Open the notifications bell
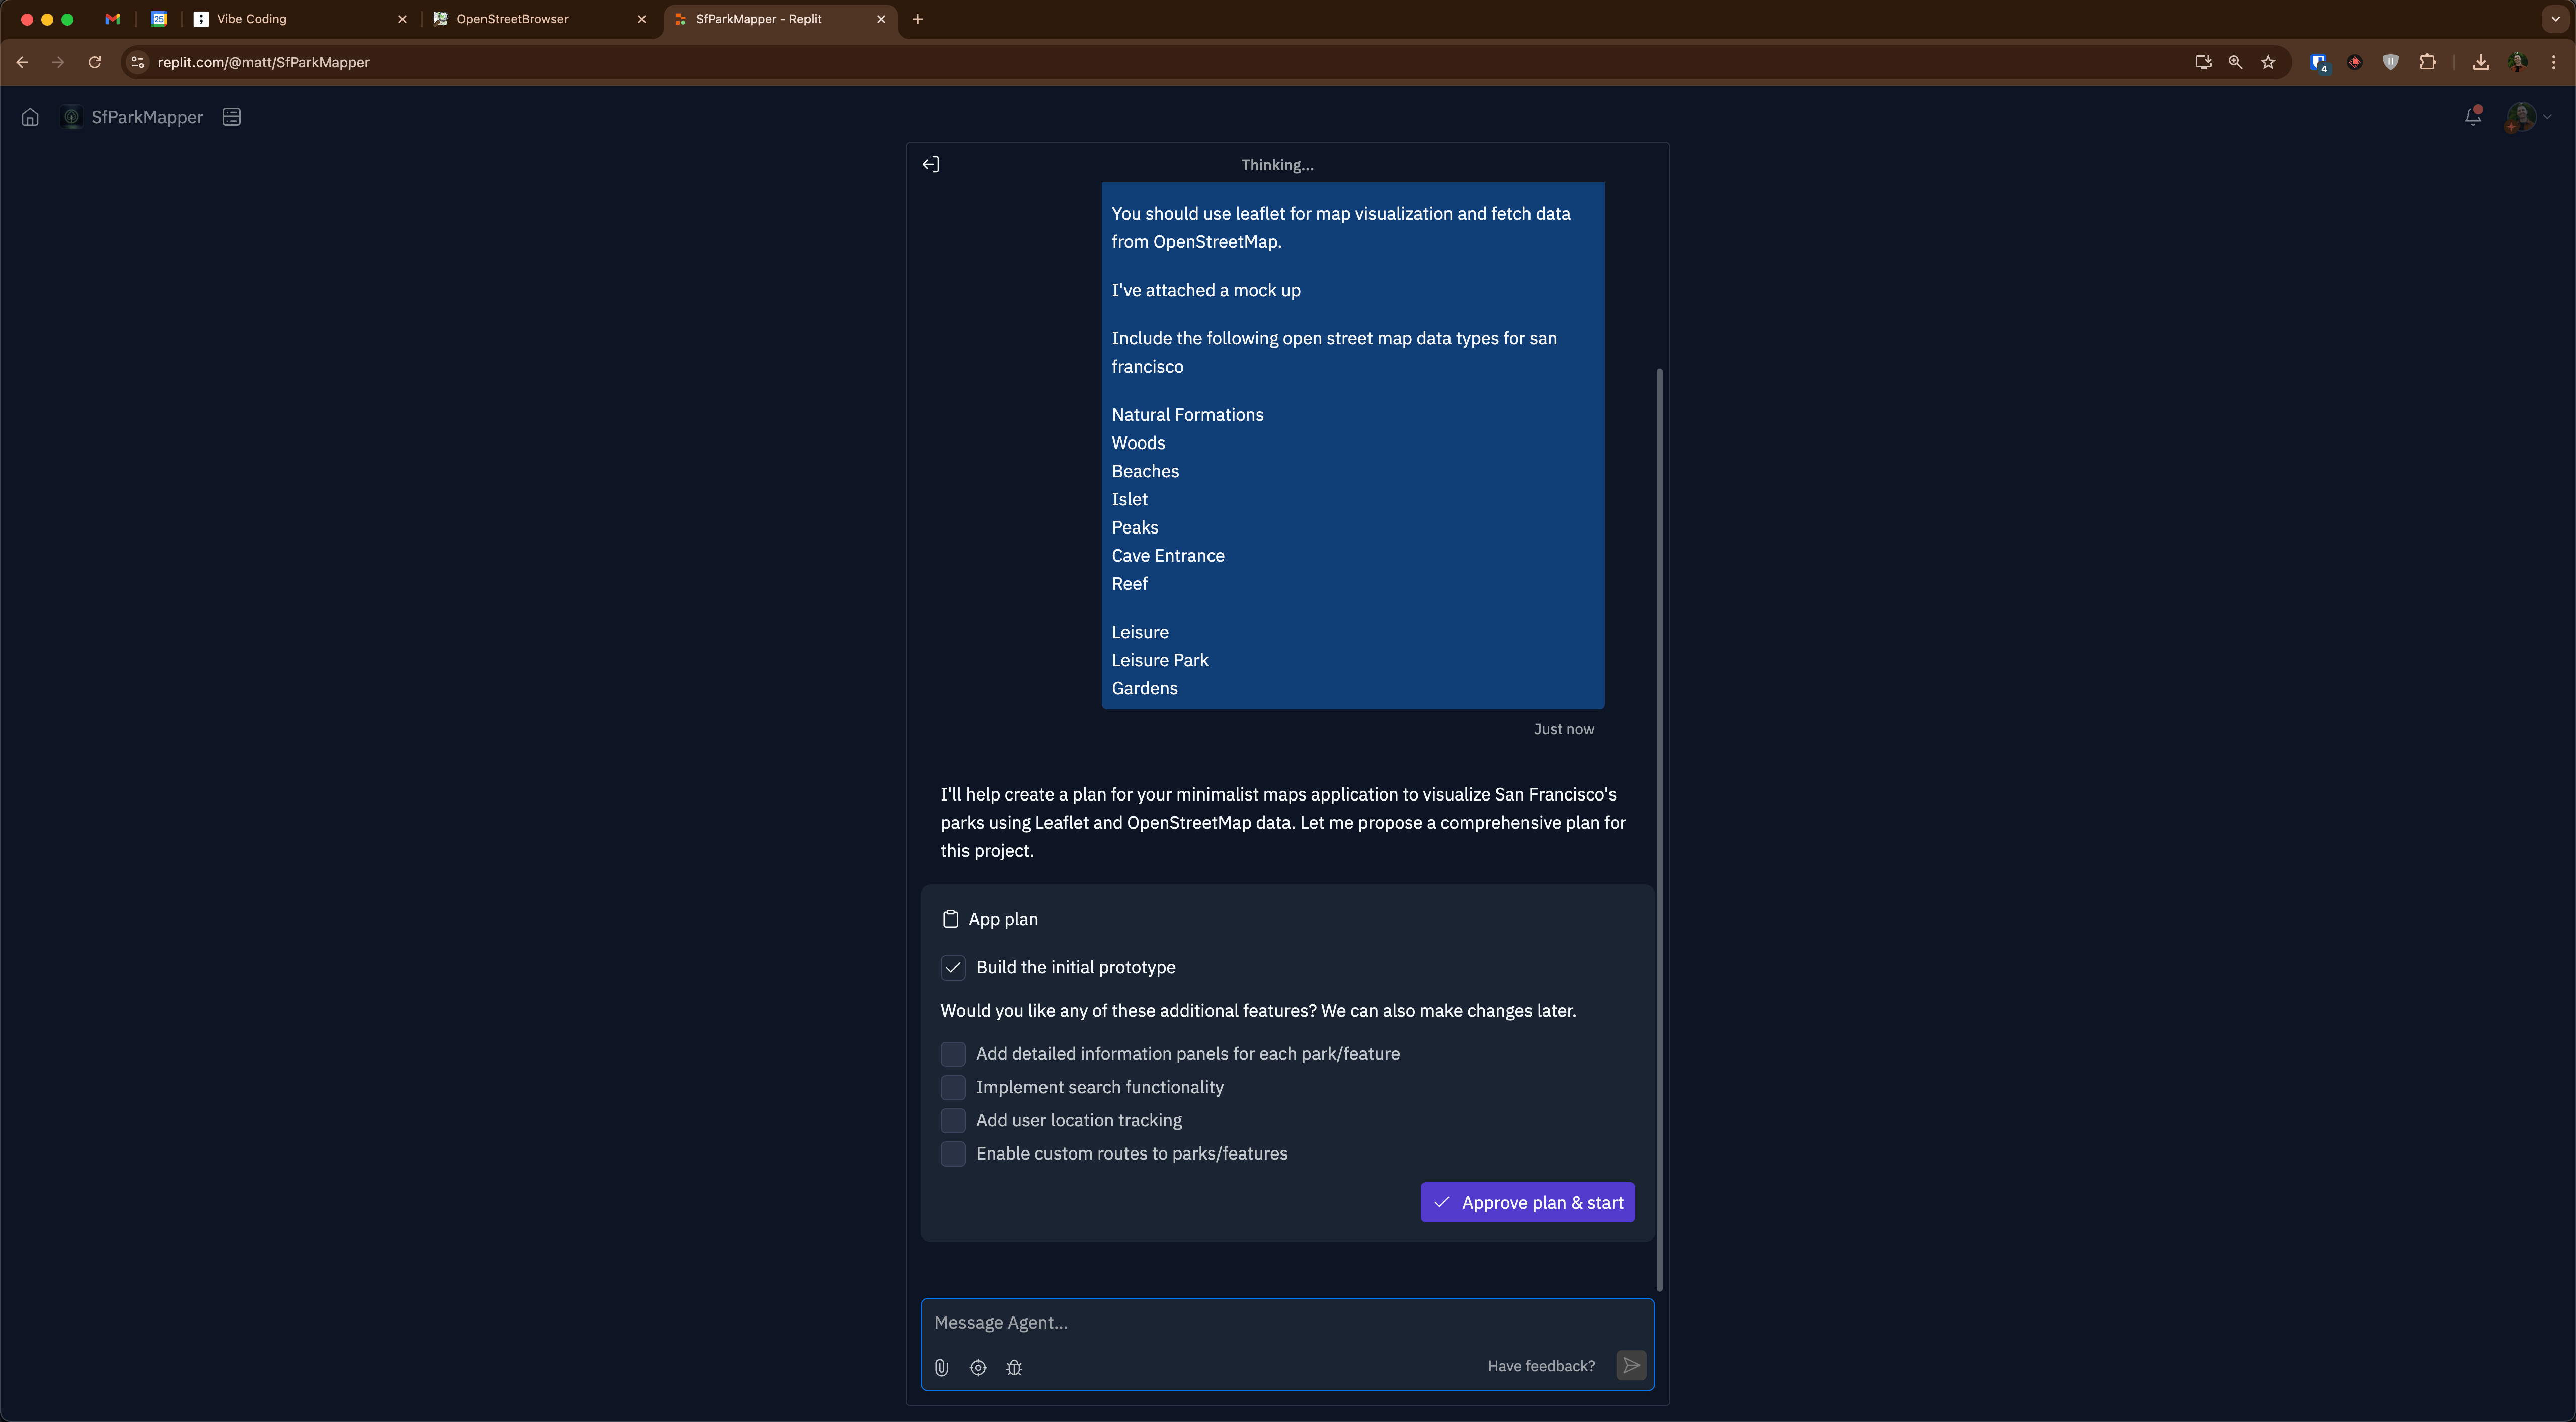Screen dimensions: 2576x1422 point(2473,117)
